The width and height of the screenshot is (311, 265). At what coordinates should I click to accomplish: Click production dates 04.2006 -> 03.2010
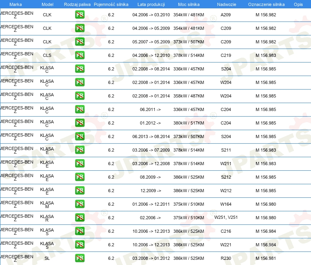click(x=151, y=15)
